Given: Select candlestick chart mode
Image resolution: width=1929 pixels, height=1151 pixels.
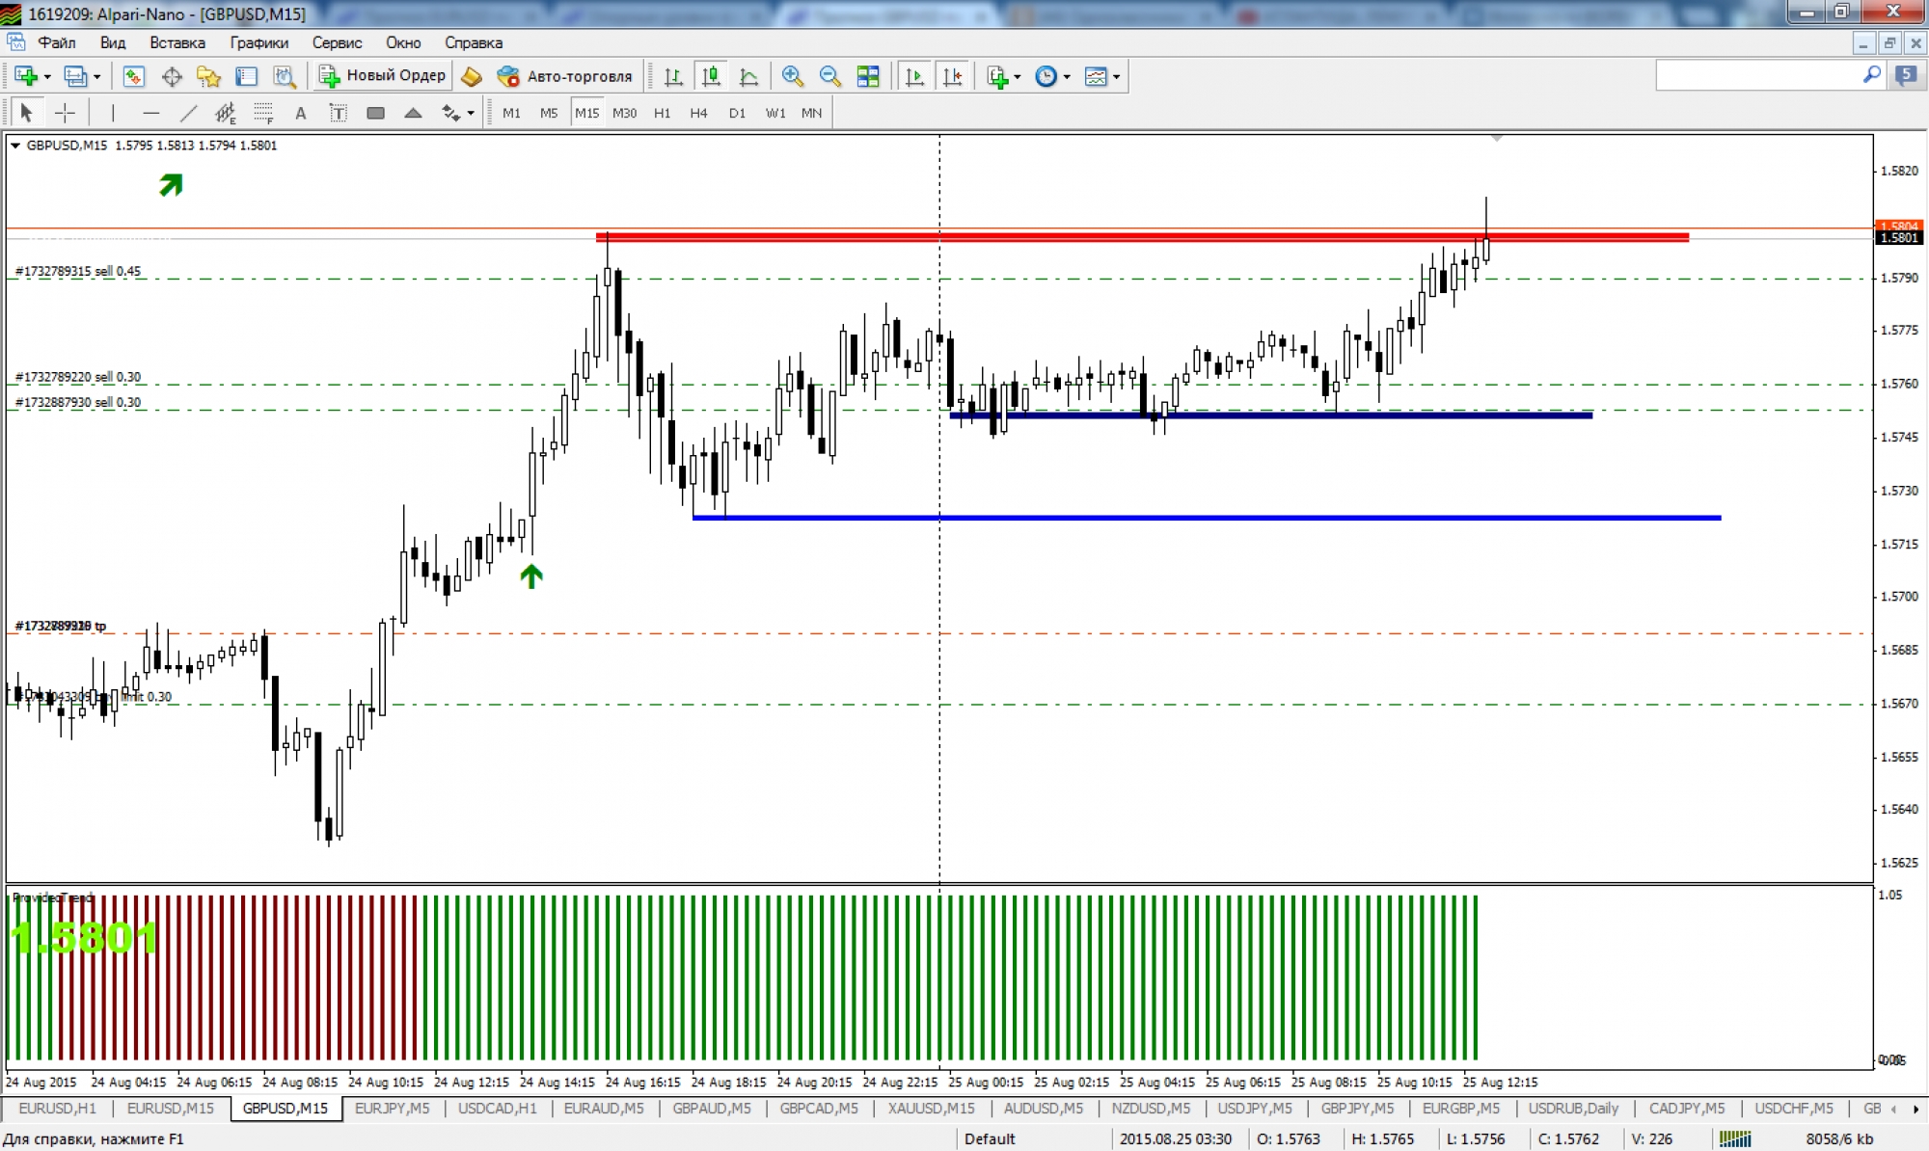Looking at the screenshot, I should click(711, 76).
